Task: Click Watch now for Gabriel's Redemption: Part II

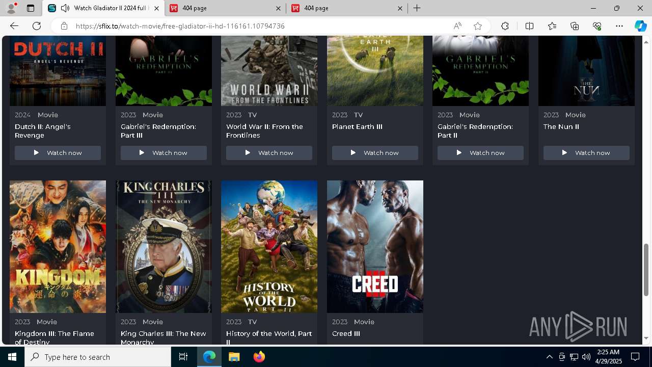Action: click(480, 153)
